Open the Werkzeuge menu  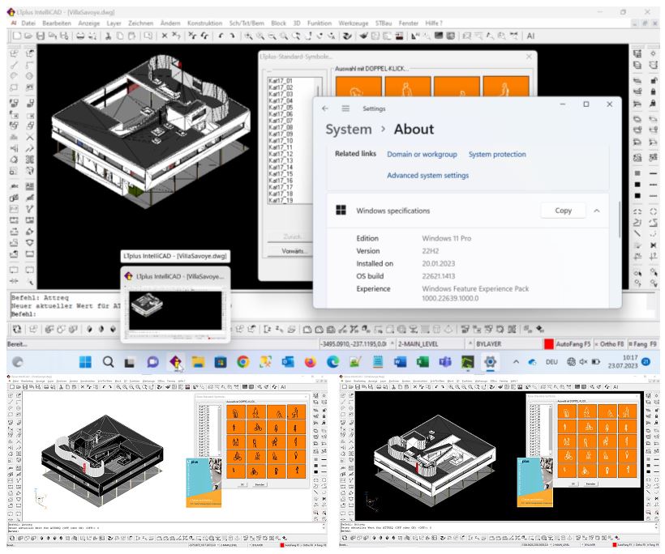pyautogui.click(x=354, y=23)
